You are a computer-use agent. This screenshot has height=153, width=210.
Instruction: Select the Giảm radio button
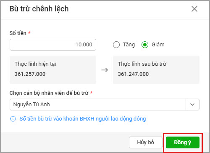click(x=145, y=45)
